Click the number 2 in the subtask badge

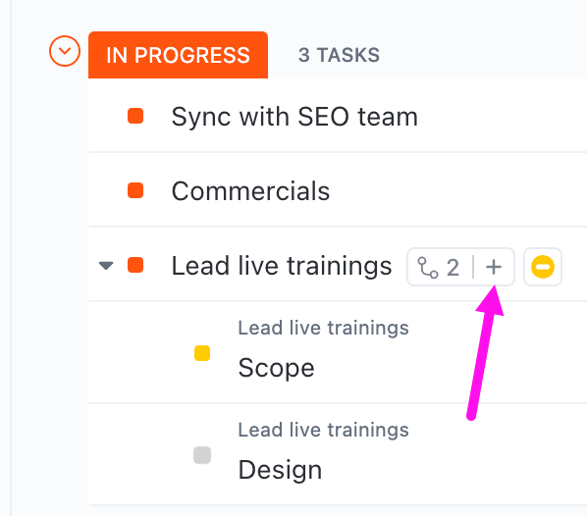[x=453, y=268]
